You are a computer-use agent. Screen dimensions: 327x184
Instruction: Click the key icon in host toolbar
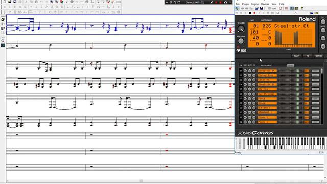pyautogui.click(x=302, y=8)
